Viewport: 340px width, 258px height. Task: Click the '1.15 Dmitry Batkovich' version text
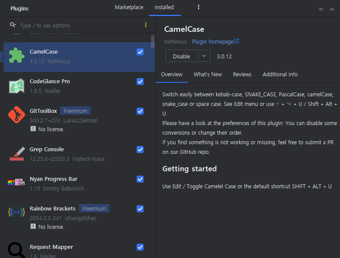click(57, 189)
